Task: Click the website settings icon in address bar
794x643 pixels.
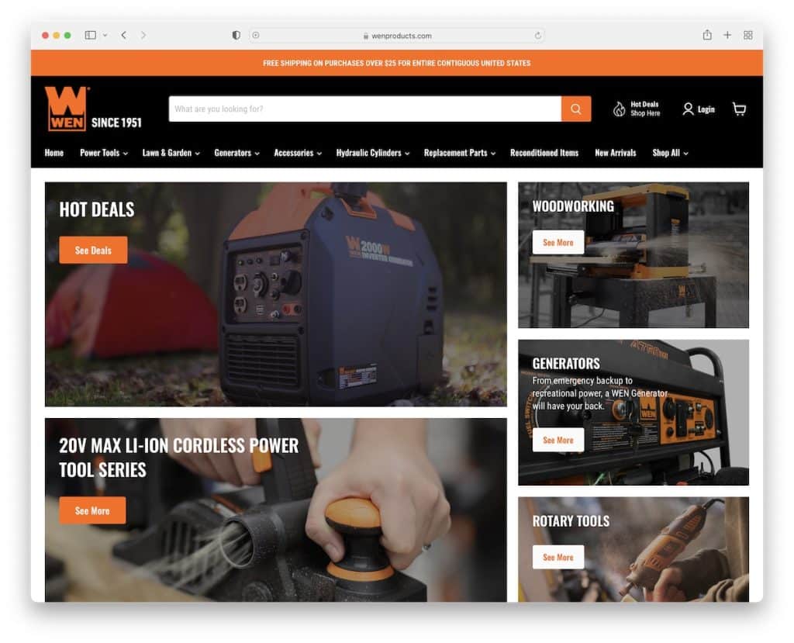Action: point(256,36)
